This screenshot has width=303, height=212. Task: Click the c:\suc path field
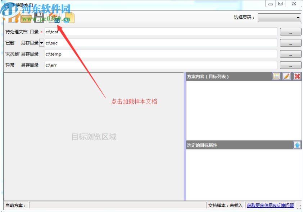(x=161, y=43)
